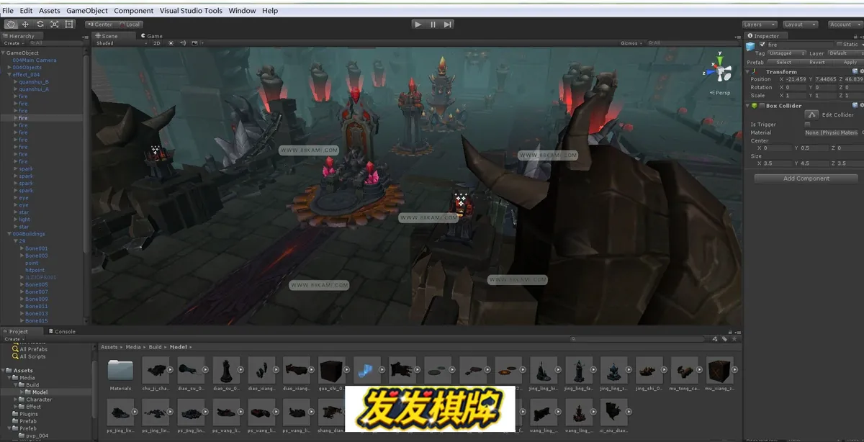Click the prefab Revert button
Screen dimensions: 864x442
817,62
